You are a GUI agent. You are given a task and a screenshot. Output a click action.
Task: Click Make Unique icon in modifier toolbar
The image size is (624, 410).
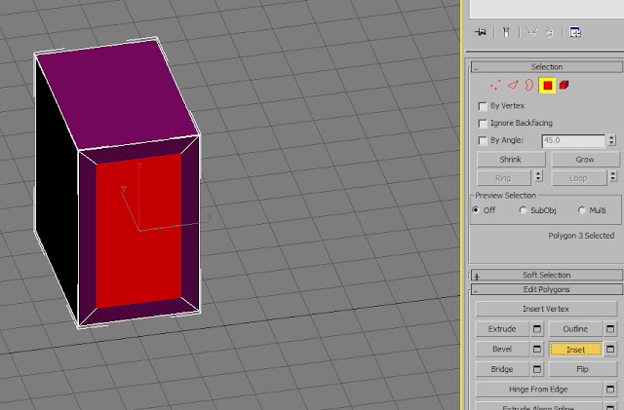[x=531, y=32]
